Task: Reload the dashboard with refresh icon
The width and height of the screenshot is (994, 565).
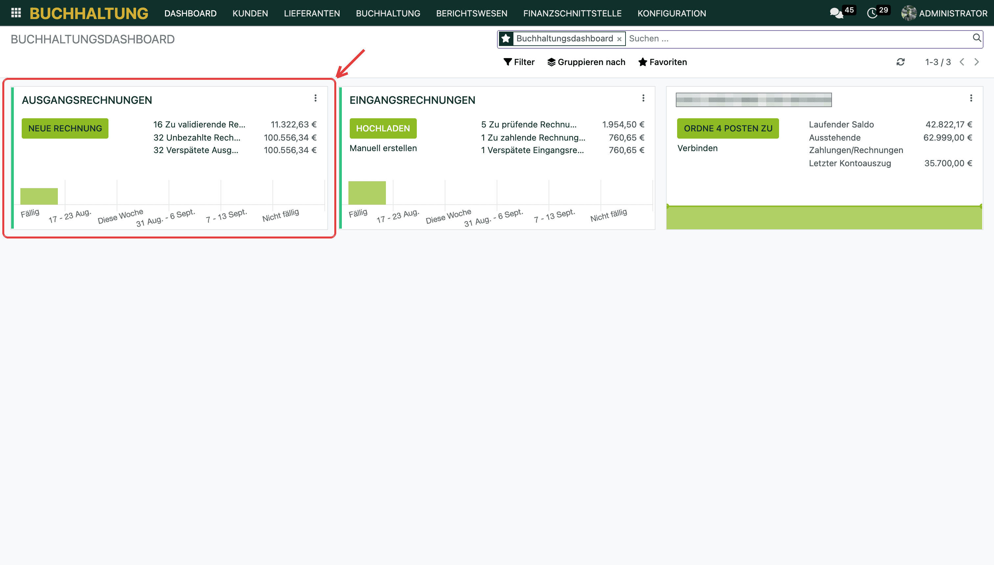Action: coord(900,62)
